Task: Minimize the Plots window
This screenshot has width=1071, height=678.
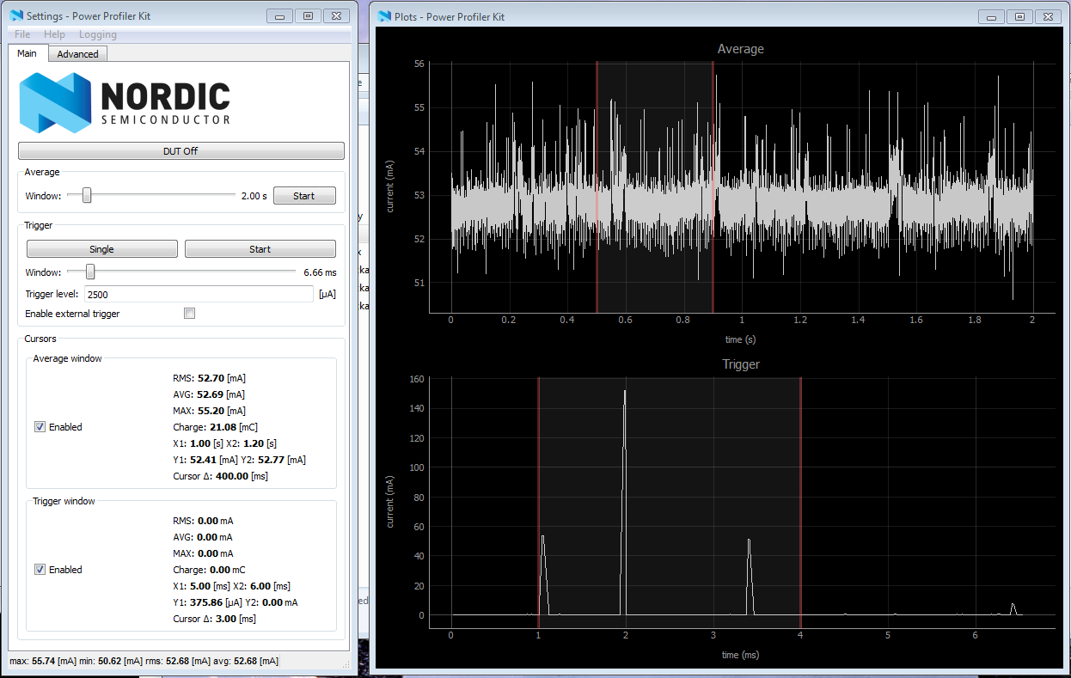Action: pos(992,16)
